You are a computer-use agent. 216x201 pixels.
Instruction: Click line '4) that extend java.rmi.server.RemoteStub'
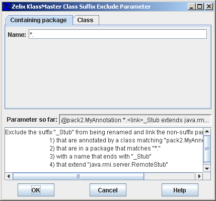pos(109,165)
